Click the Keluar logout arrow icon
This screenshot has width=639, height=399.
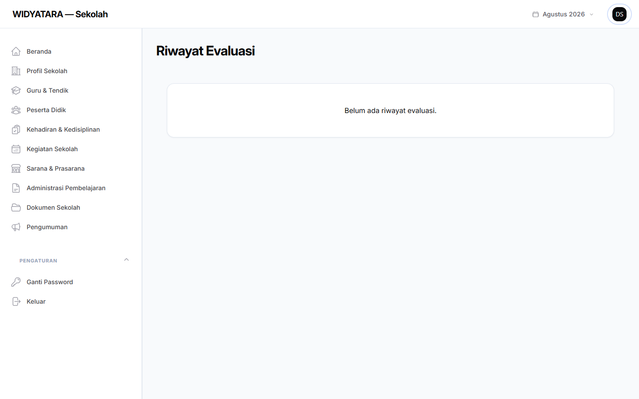pyautogui.click(x=16, y=301)
